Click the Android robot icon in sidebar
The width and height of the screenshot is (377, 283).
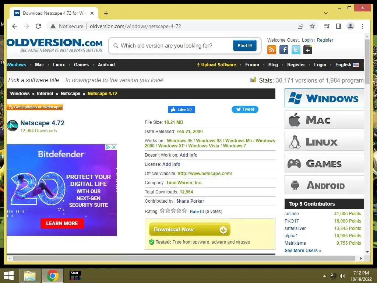(x=295, y=185)
